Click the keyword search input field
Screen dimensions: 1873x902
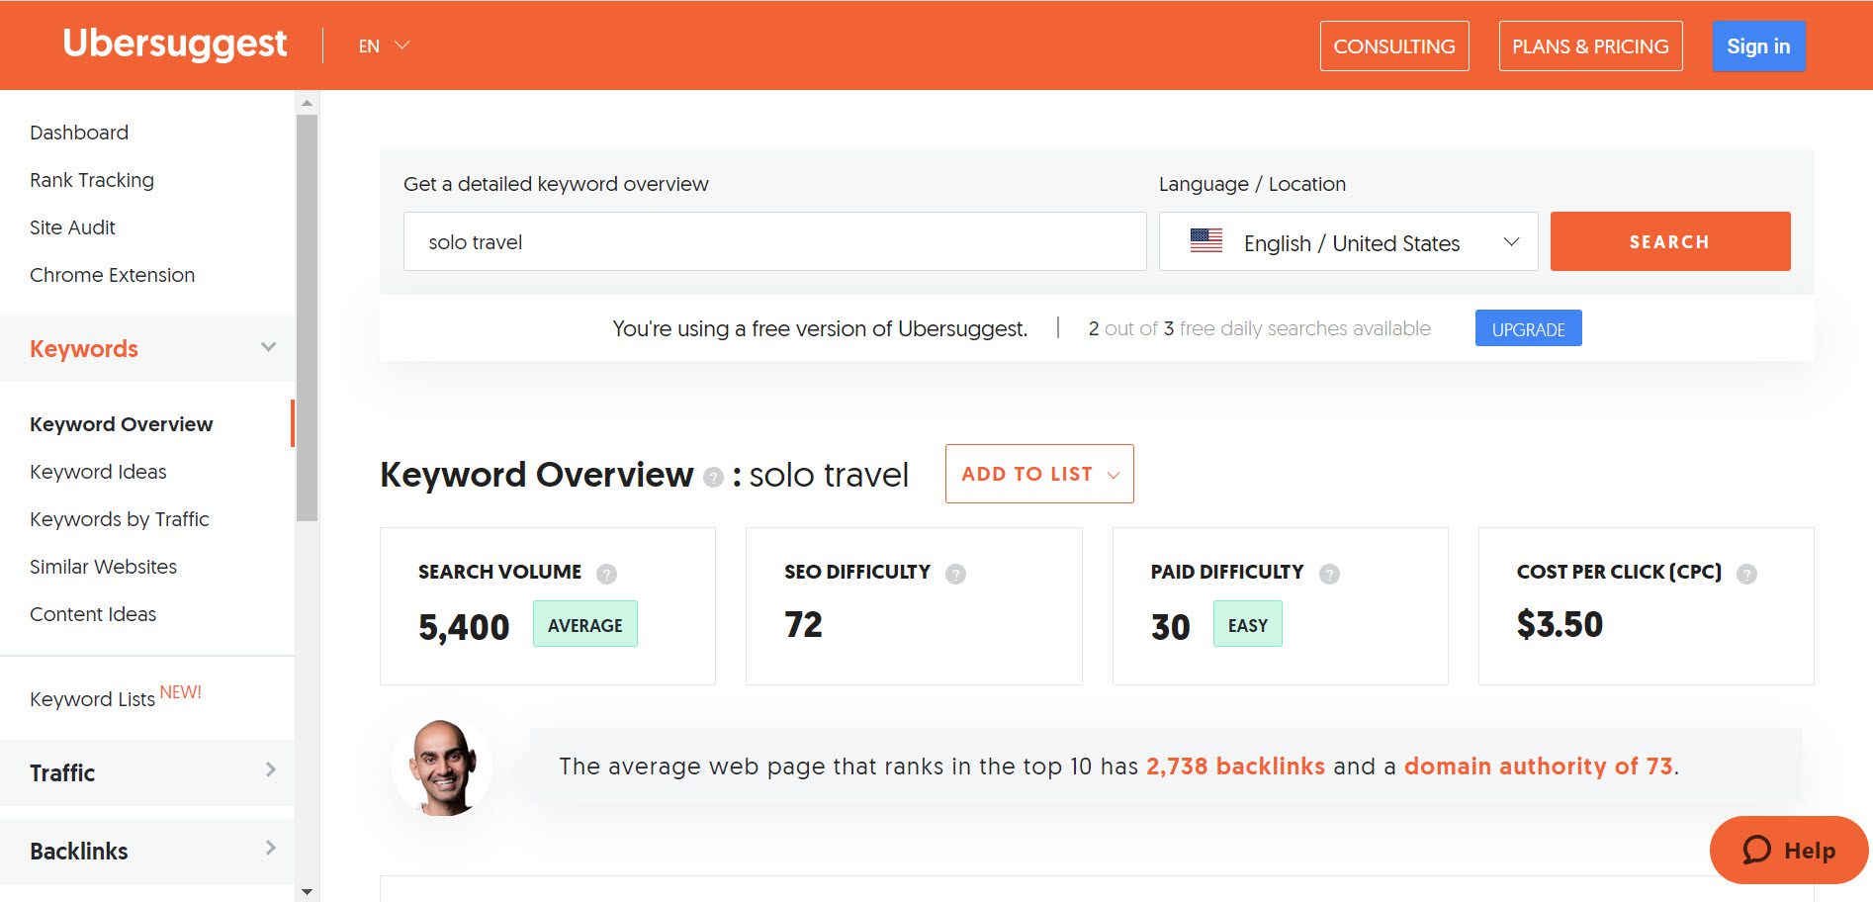point(774,241)
